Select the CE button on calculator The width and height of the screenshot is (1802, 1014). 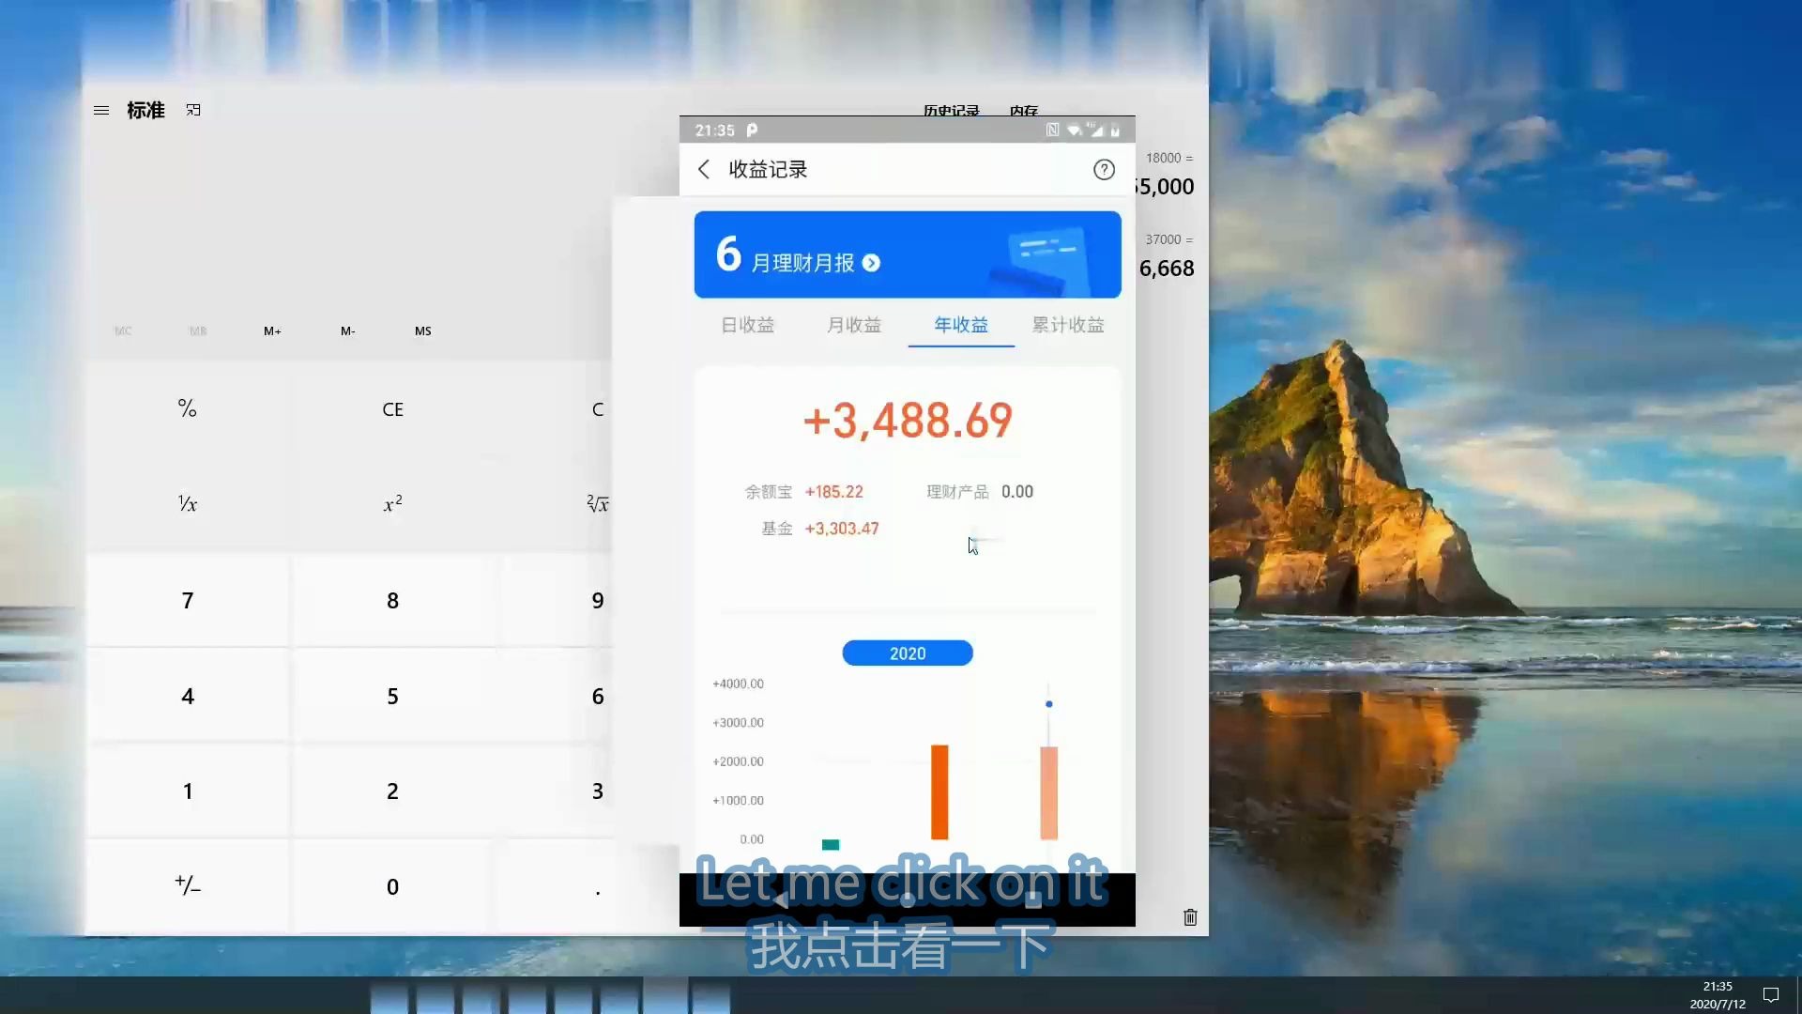[x=392, y=408]
